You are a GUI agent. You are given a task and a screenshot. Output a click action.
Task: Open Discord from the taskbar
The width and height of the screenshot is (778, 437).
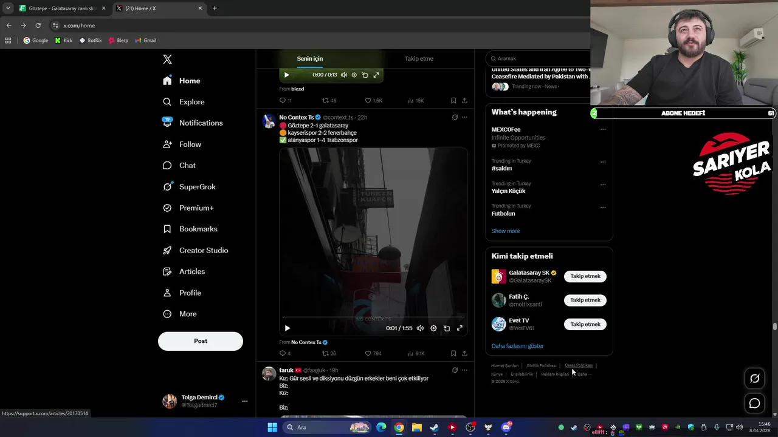[506, 427]
